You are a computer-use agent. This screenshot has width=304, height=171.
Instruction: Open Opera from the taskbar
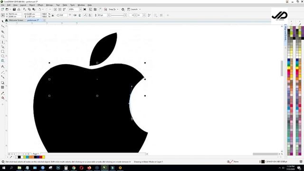point(81,168)
